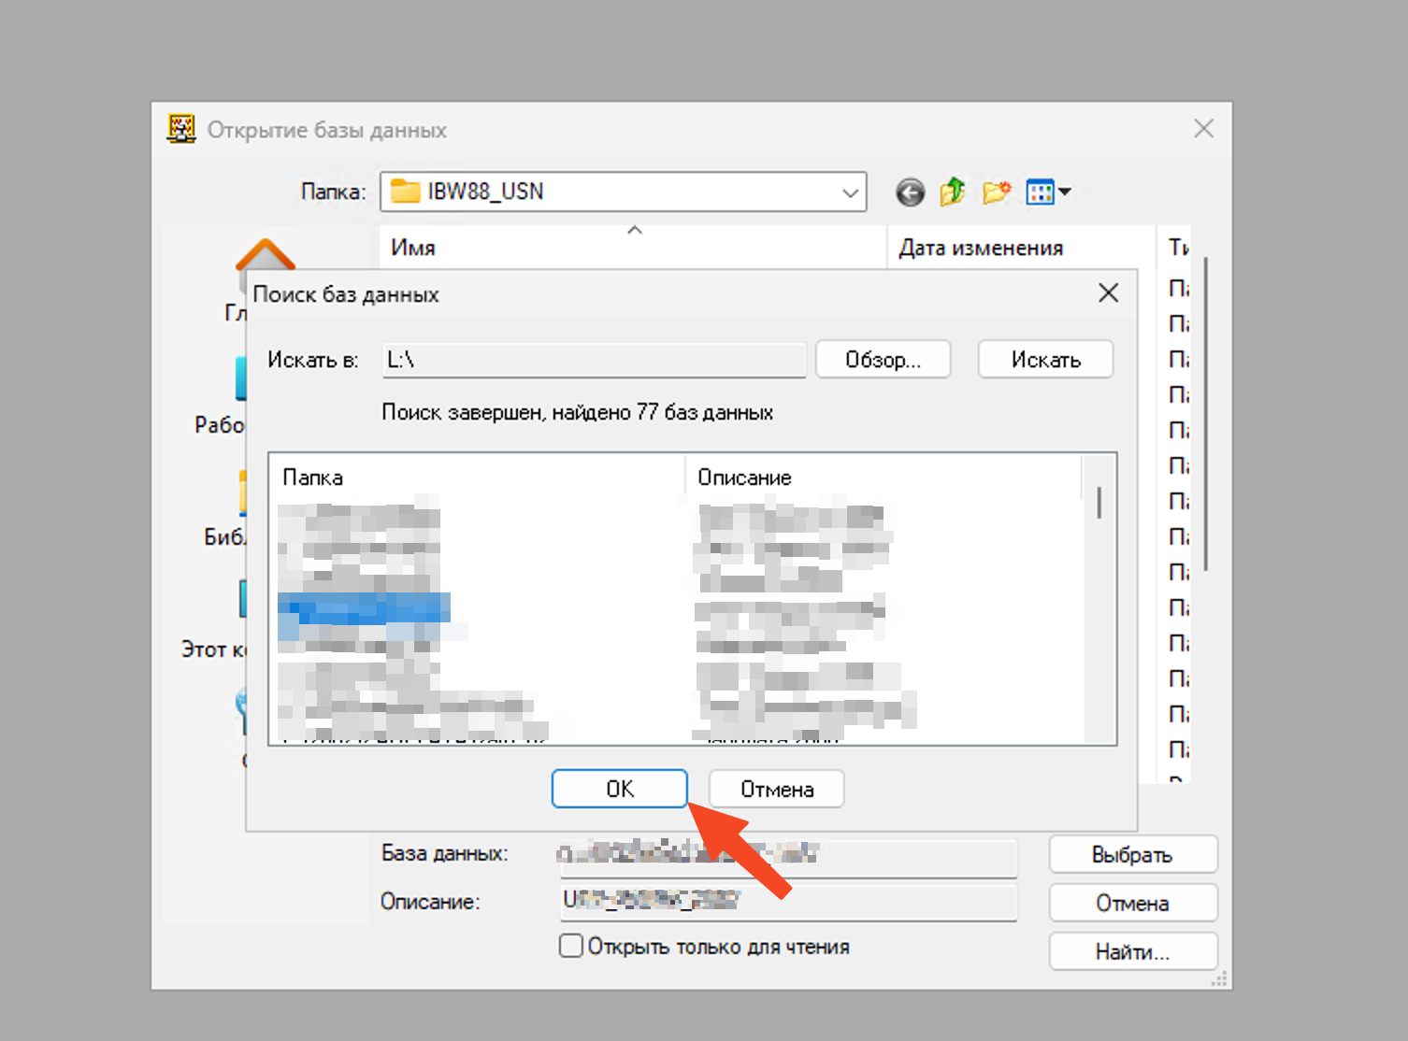The width and height of the screenshot is (1408, 1041).
Task: Click the Искать search button
Action: pos(1045,360)
